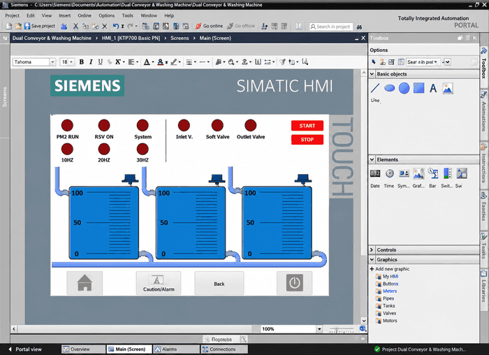Expand the Controls section
489x355 pixels.
(x=372, y=250)
